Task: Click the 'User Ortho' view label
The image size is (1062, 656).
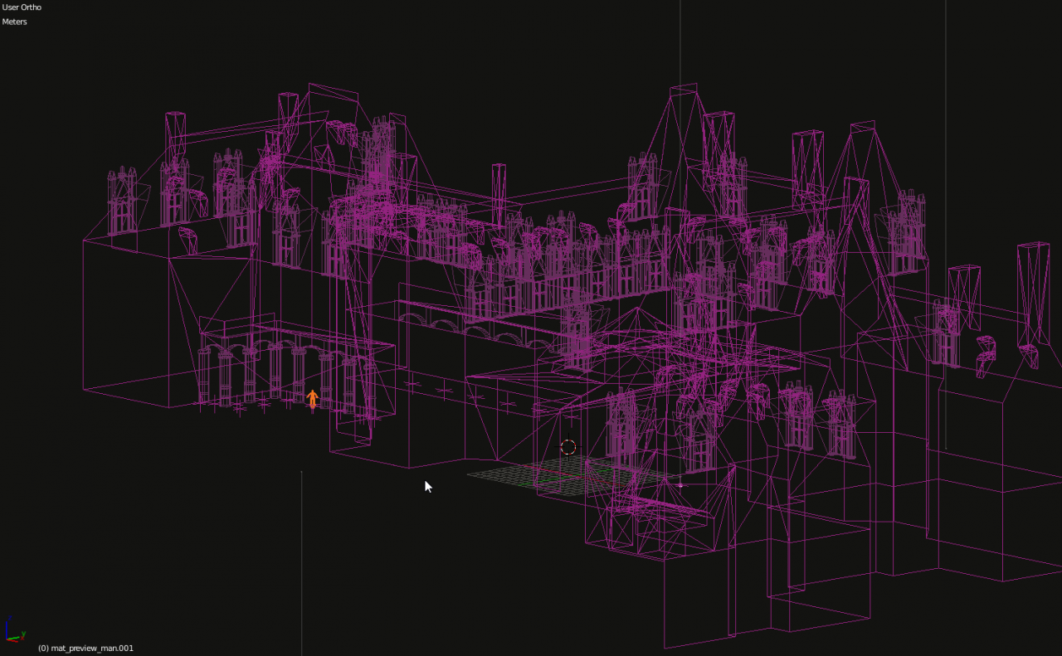Action: click(22, 7)
